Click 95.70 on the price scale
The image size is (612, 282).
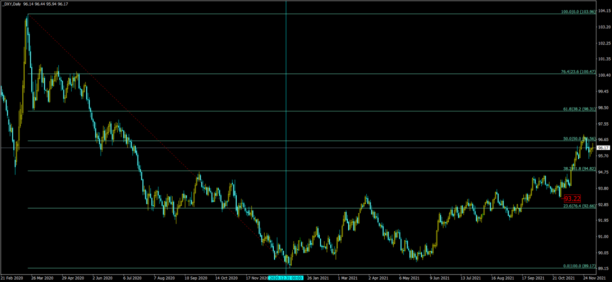click(x=604, y=156)
